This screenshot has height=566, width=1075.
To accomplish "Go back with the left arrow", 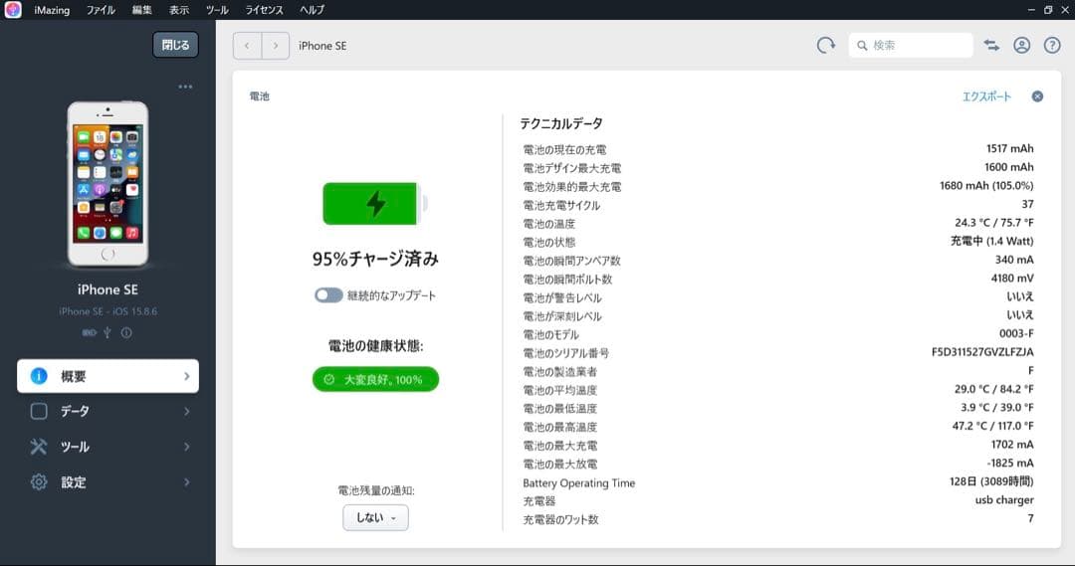I will [x=248, y=46].
